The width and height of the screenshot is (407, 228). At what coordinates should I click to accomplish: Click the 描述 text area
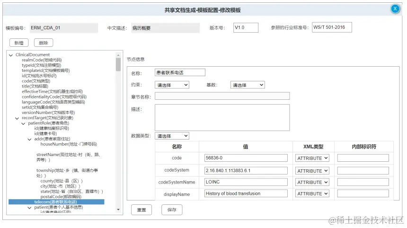tap(222, 117)
